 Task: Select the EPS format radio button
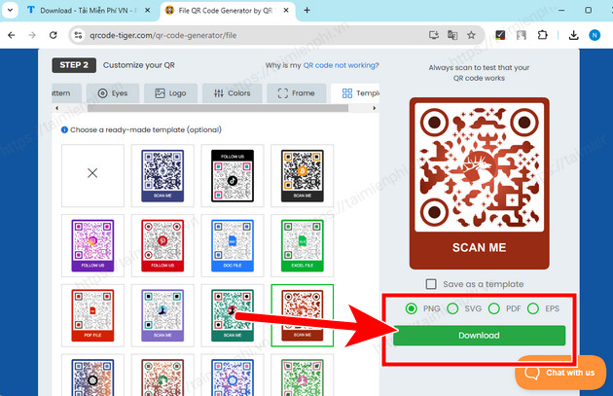[x=533, y=308]
